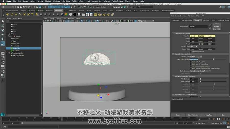Image resolution: width=230 pixels, height=129 pixels.
Task: Open the Fields/Solvers menu
Action: click(117, 1)
